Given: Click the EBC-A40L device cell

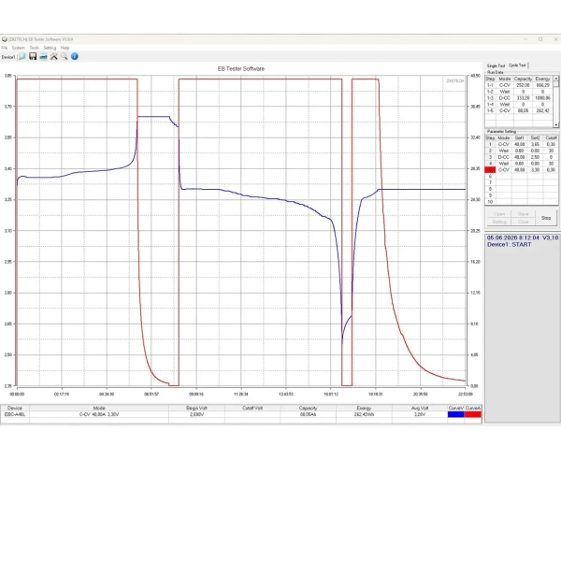Looking at the screenshot, I should (x=15, y=414).
